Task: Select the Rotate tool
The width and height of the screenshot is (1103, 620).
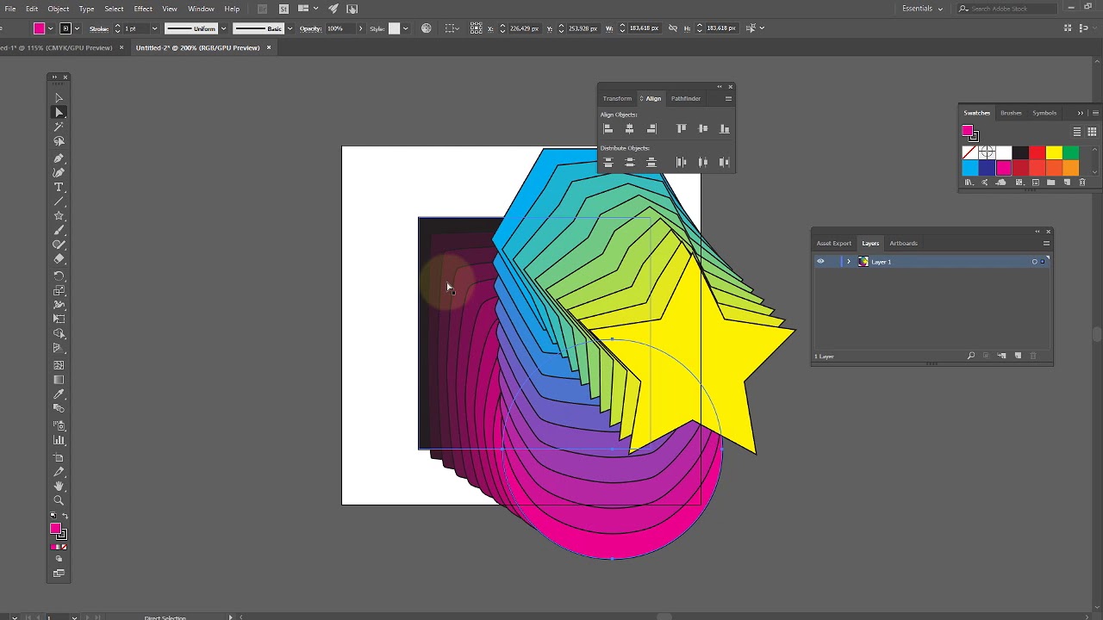Action: (59, 276)
